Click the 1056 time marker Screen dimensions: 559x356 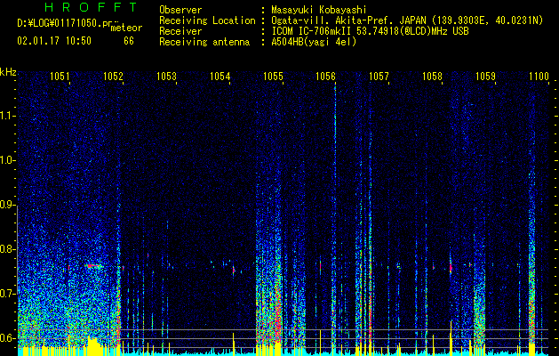coord(326,76)
